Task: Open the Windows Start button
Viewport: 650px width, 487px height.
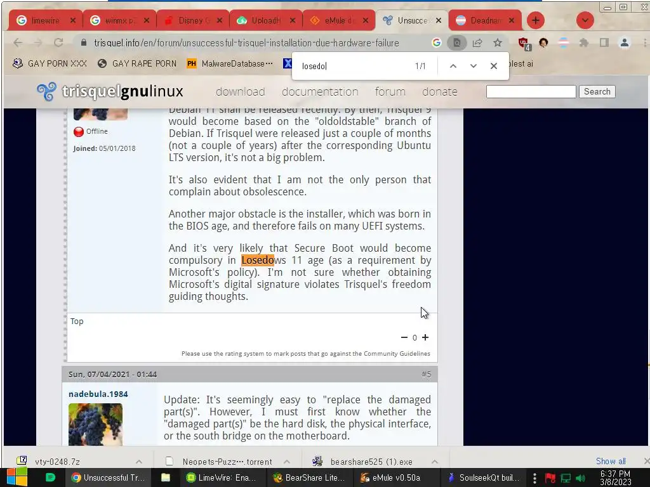Action: pyautogui.click(x=17, y=477)
